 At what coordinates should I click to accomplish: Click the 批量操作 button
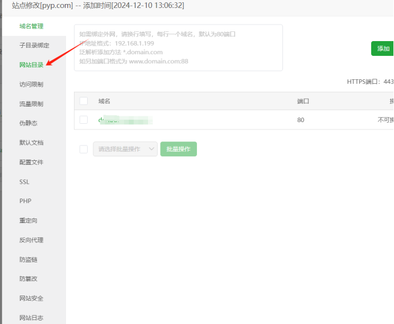[178, 149]
